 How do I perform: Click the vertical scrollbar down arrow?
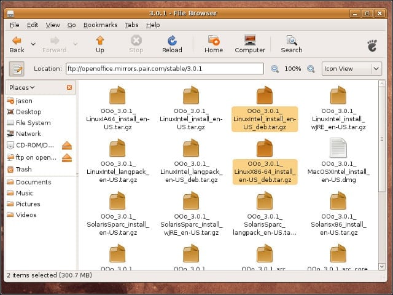point(382,266)
